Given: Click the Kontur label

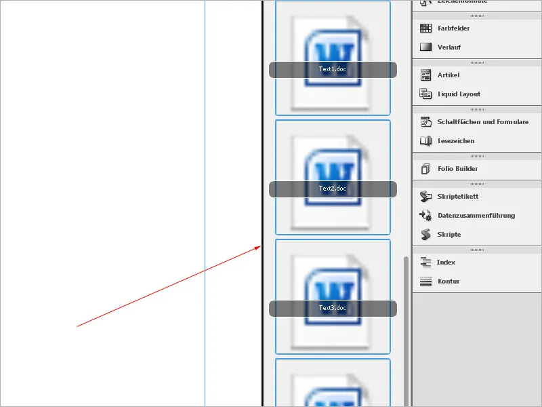Looking at the screenshot, I should click(x=449, y=282).
